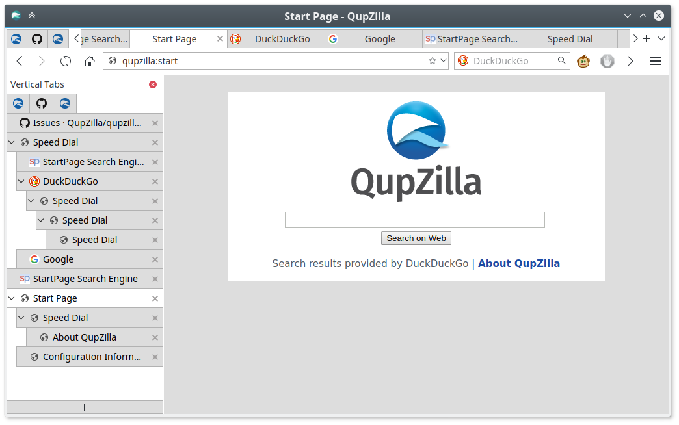Collapse the DuckDuckGo tab subtree
This screenshot has width=679, height=425.
click(x=21, y=181)
